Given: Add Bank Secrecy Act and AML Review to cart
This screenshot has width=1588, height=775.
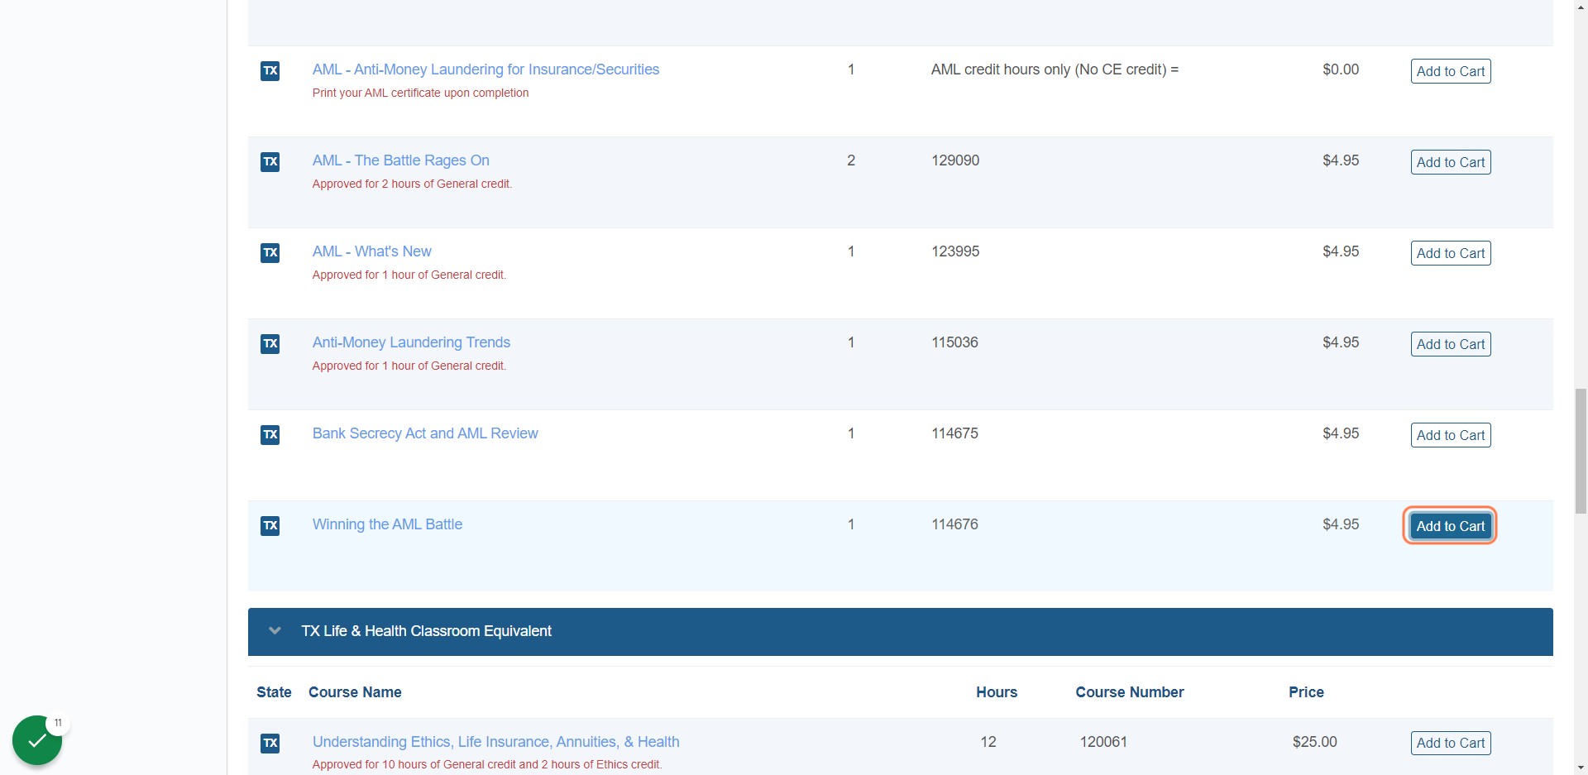Looking at the screenshot, I should click(x=1451, y=435).
